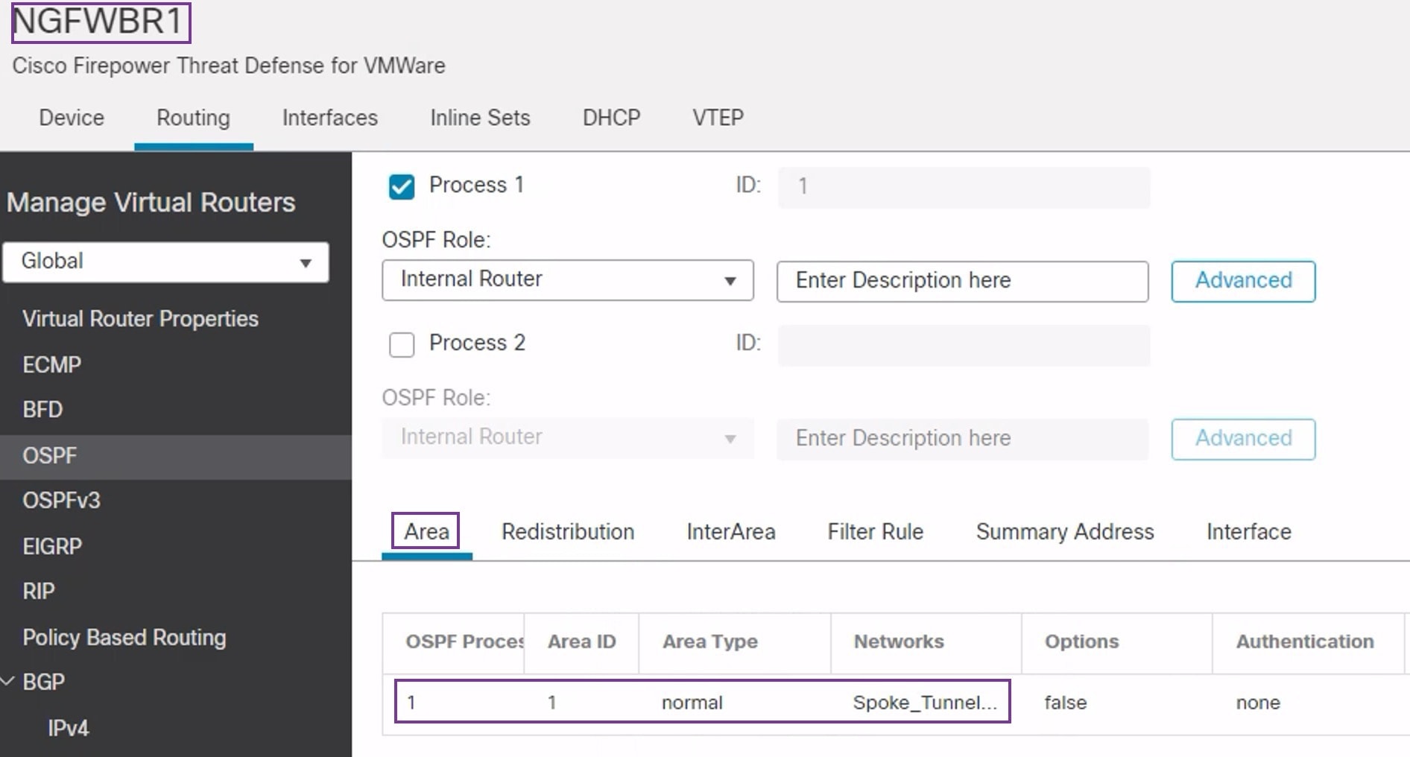Open the Interfaces tab in the top navigation
Image resolution: width=1410 pixels, height=757 pixels.
click(329, 118)
